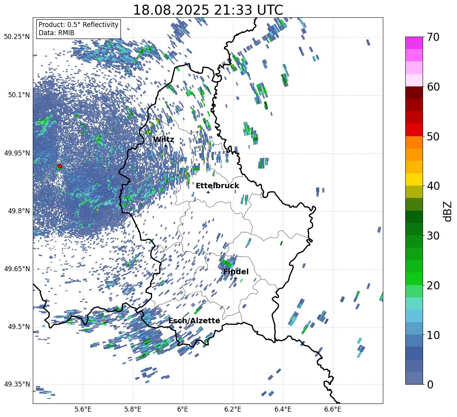Click the colorbar 10 tick label
This screenshot has height=417, width=457.
click(x=433, y=335)
